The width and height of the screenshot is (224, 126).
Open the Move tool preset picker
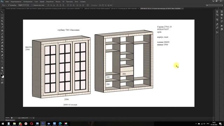tap(4, 5)
